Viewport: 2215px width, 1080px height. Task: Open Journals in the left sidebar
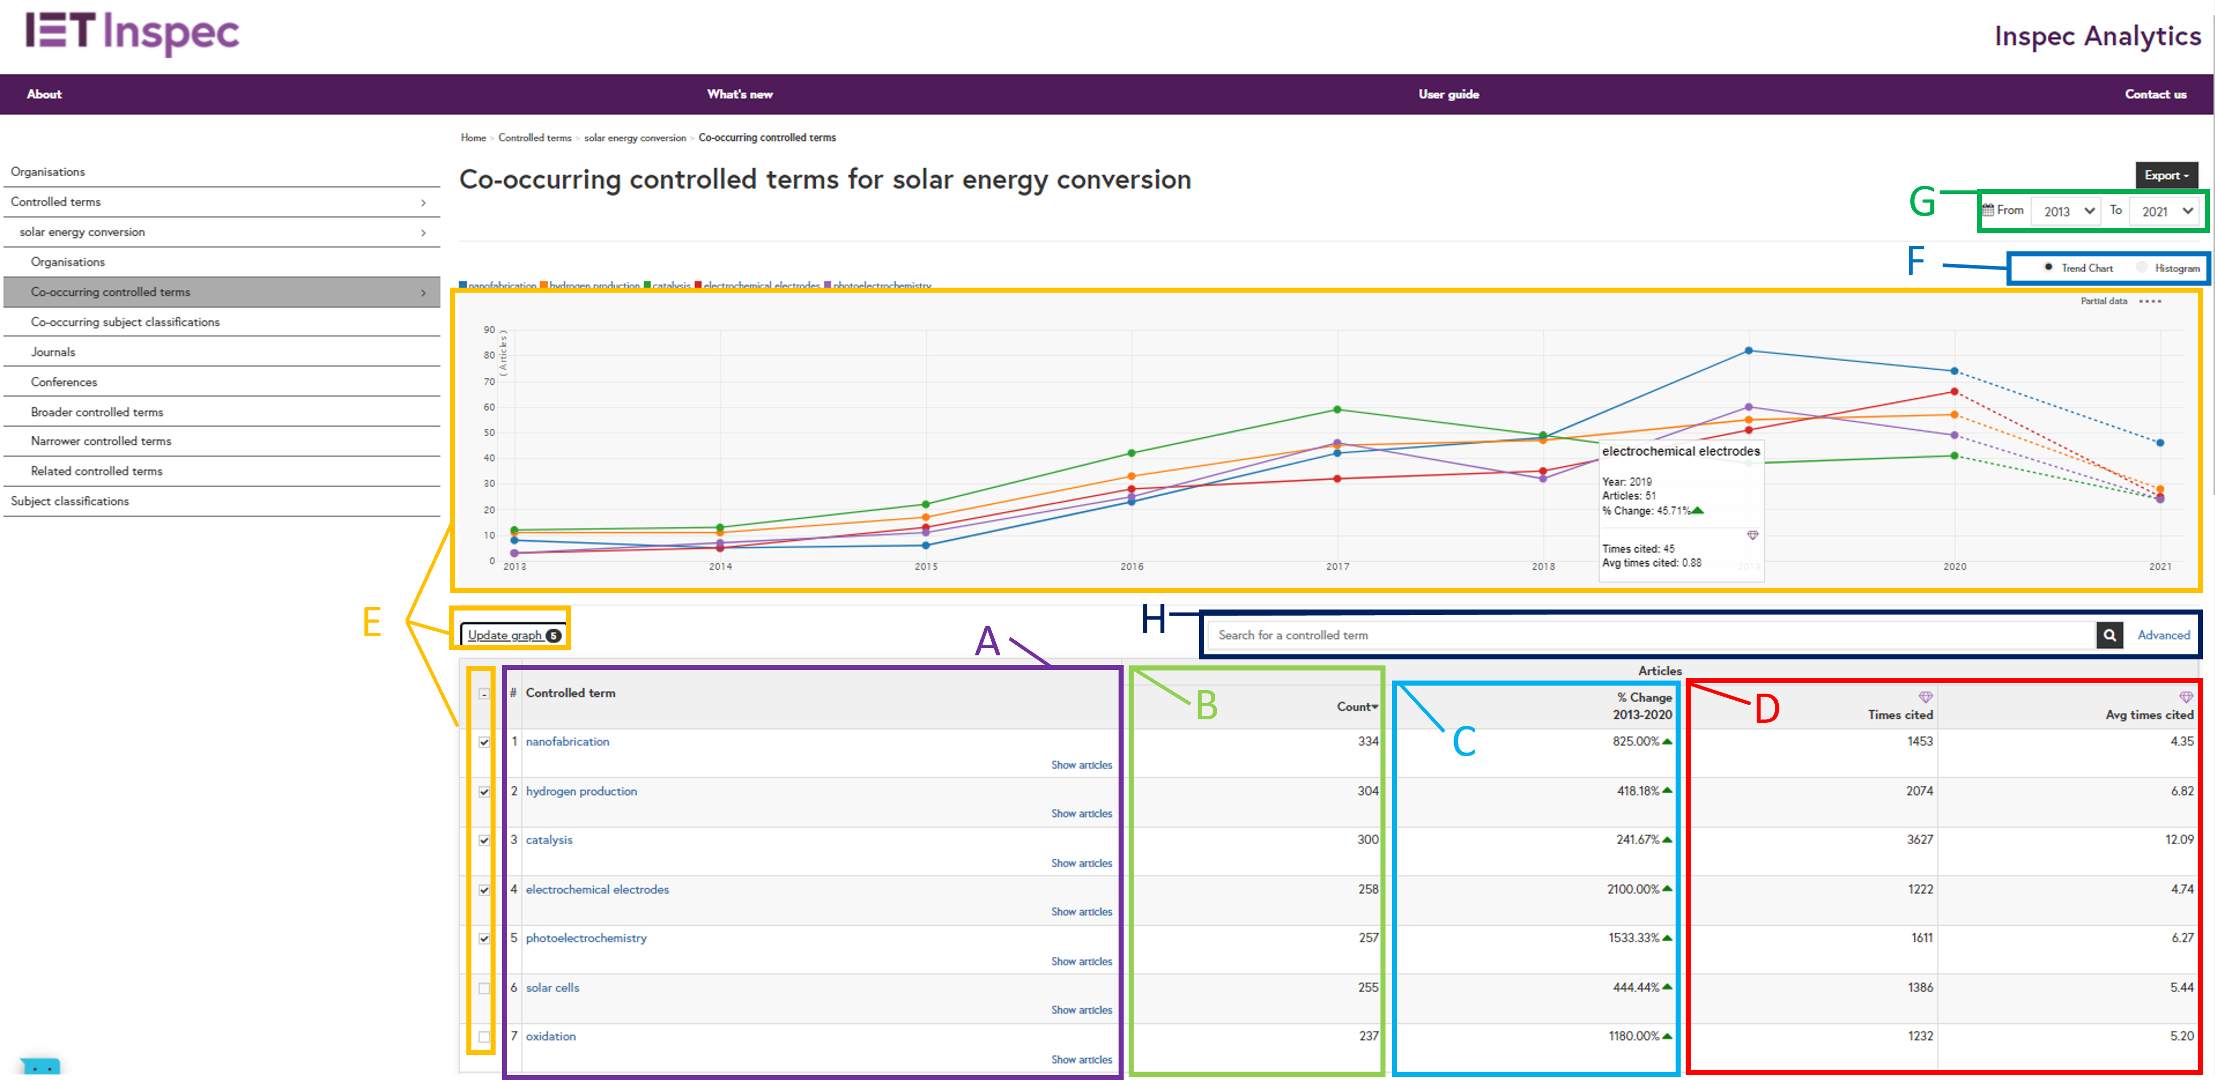click(x=53, y=352)
